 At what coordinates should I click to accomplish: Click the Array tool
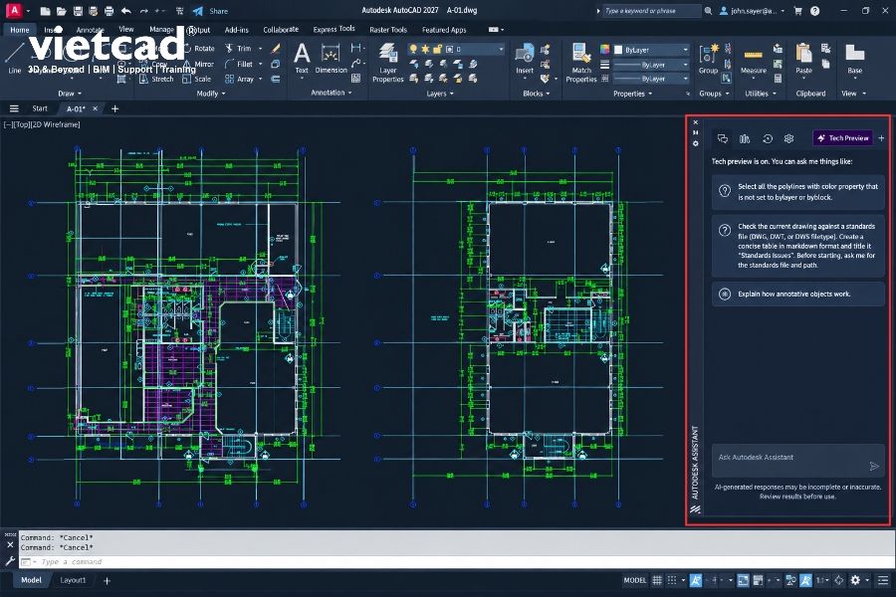coord(239,79)
